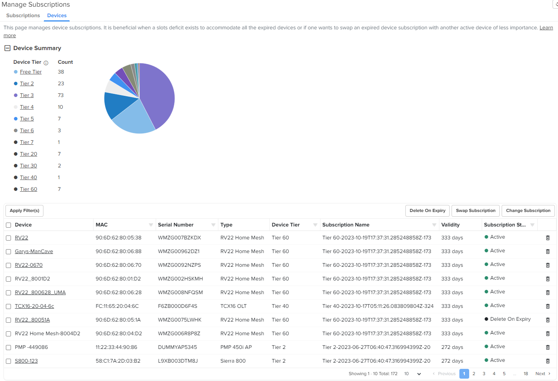Open the Subscription Name column filter icon

tap(434, 225)
